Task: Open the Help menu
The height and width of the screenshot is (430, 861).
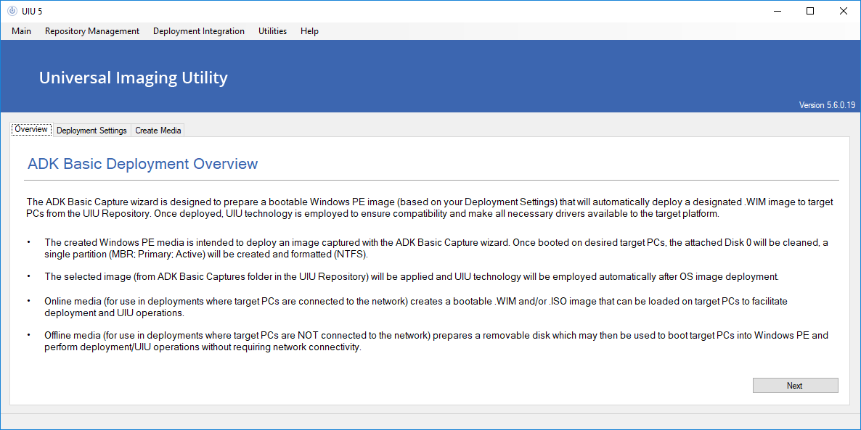Action: (309, 31)
